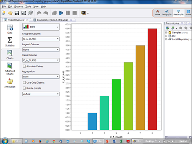This screenshot has height=144, width=192.
Task: Open the Group-By Column dropdown
Action: (x=41, y=39)
